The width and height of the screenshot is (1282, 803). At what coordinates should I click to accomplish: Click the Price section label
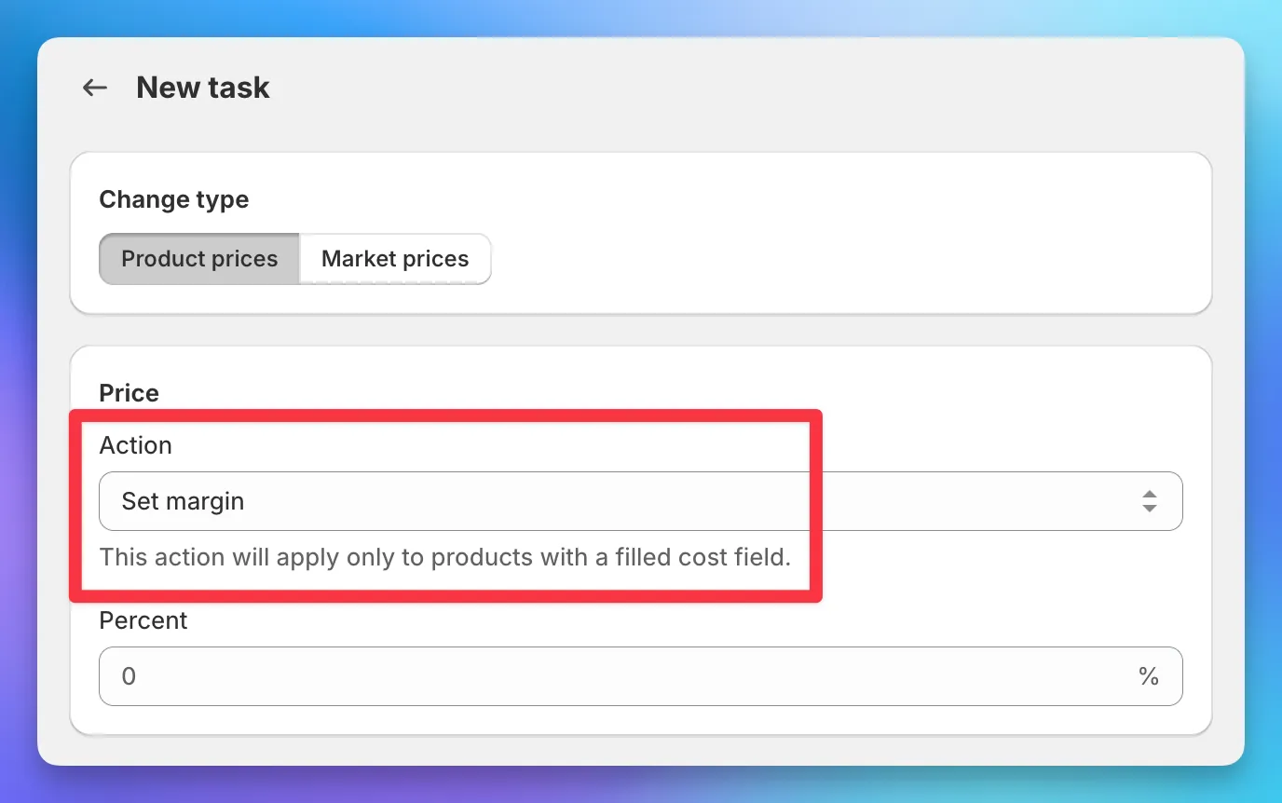(x=128, y=392)
